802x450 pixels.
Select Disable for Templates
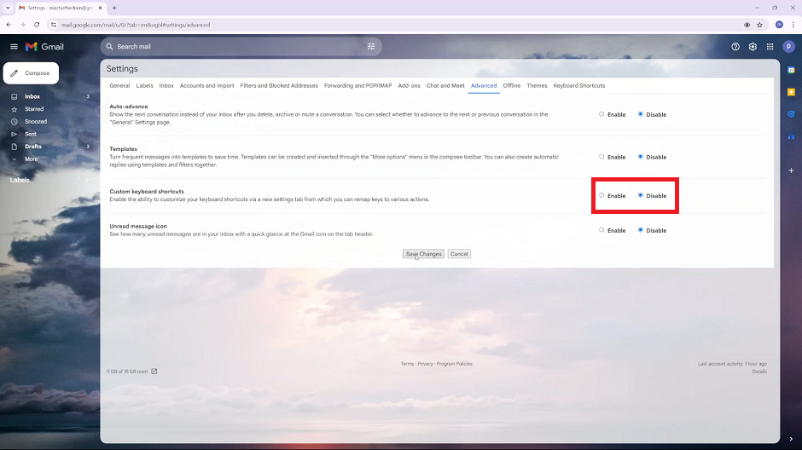[x=641, y=157]
